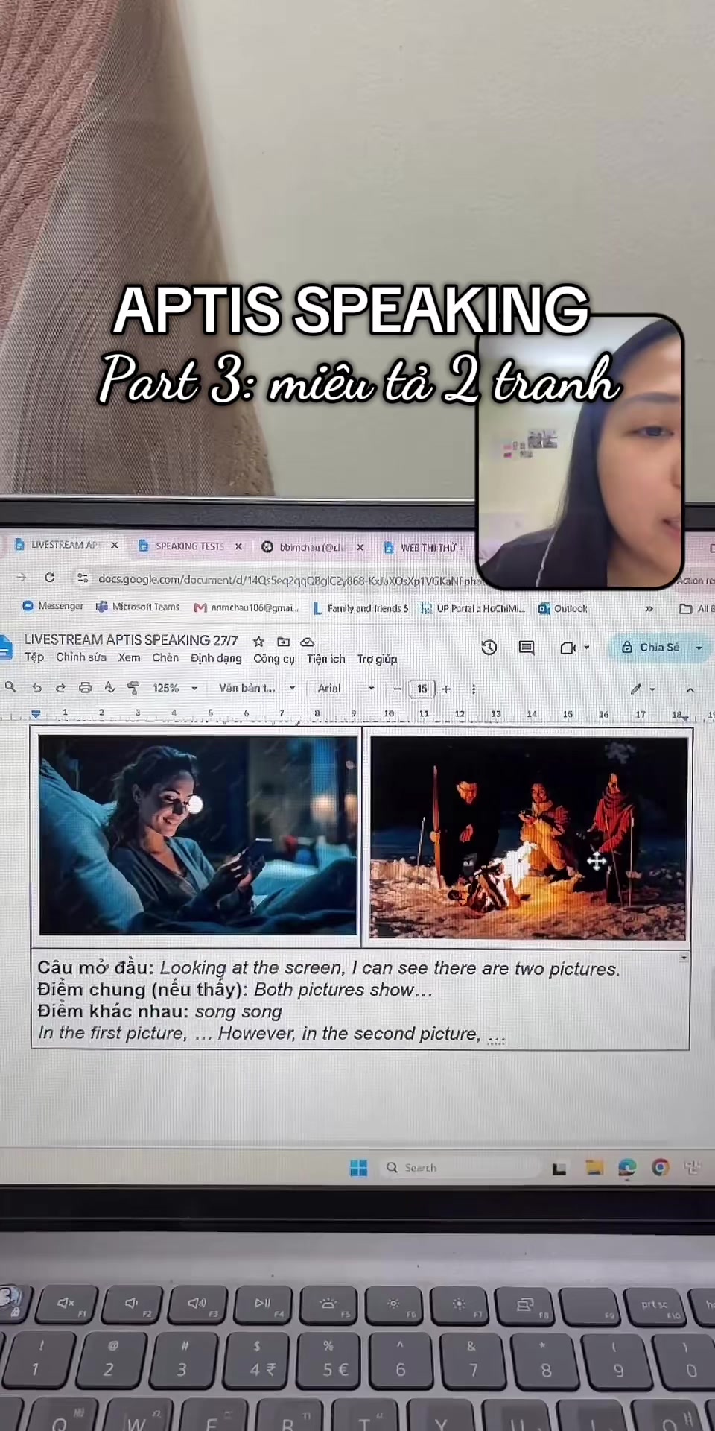The image size is (715, 1431).
Task: Open the Chèn menu
Action: tap(165, 657)
